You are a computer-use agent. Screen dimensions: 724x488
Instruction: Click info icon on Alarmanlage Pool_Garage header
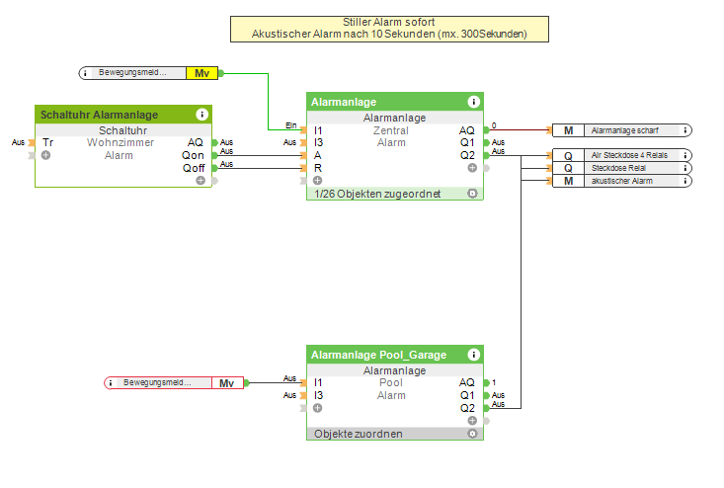coord(473,355)
